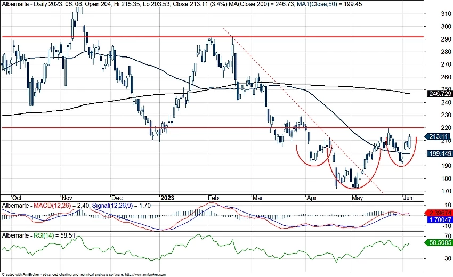Click the 200-day MA value label 246.729

pos(440,94)
